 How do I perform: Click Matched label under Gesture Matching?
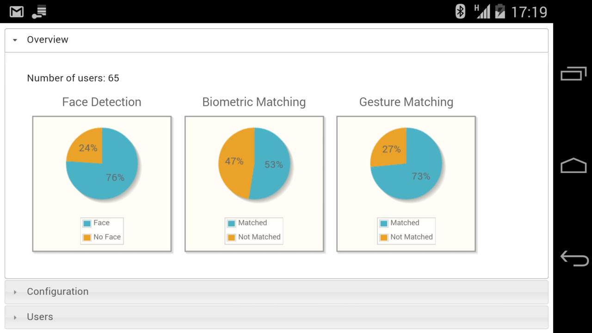(x=405, y=223)
